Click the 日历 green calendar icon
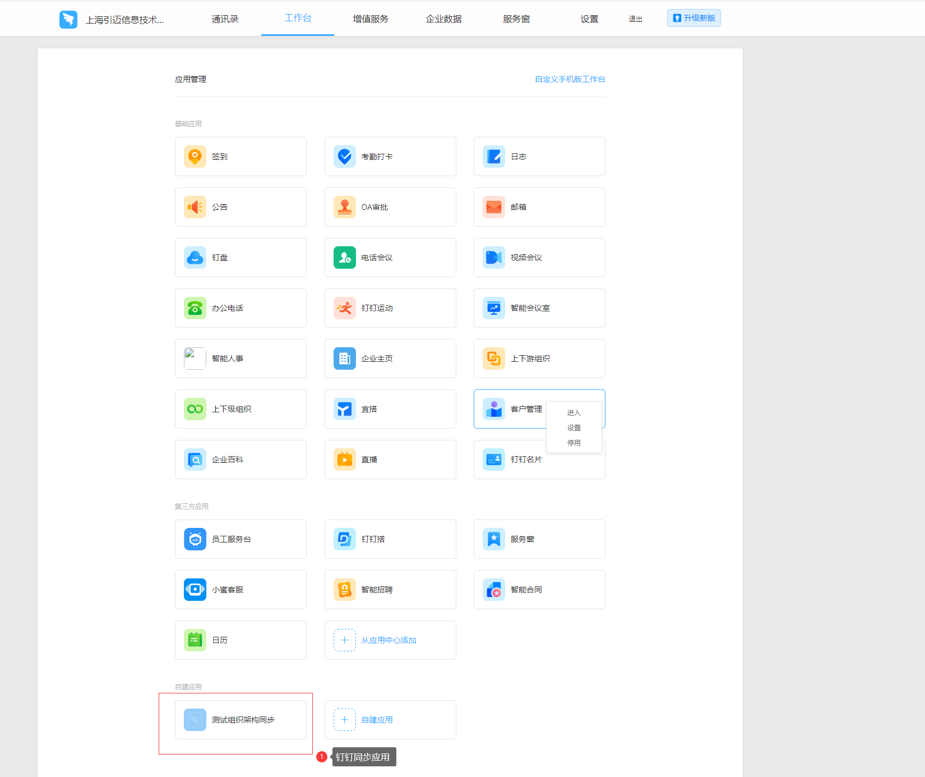 (x=195, y=640)
